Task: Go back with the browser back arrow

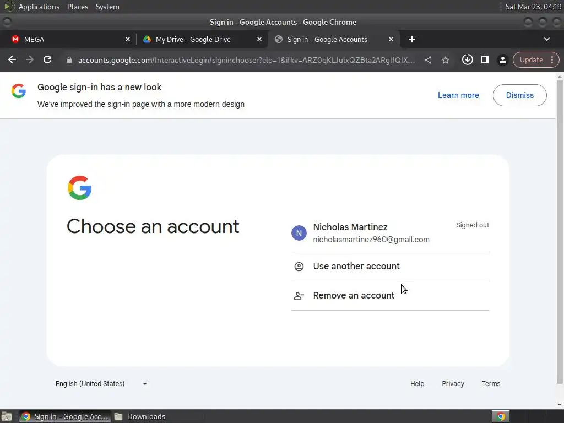Action: 12,59
